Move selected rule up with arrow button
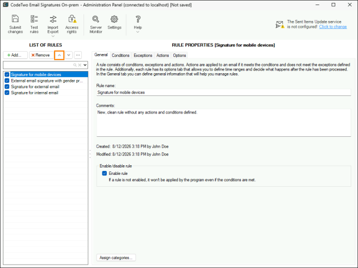This screenshot has height=268, width=358. click(x=59, y=55)
